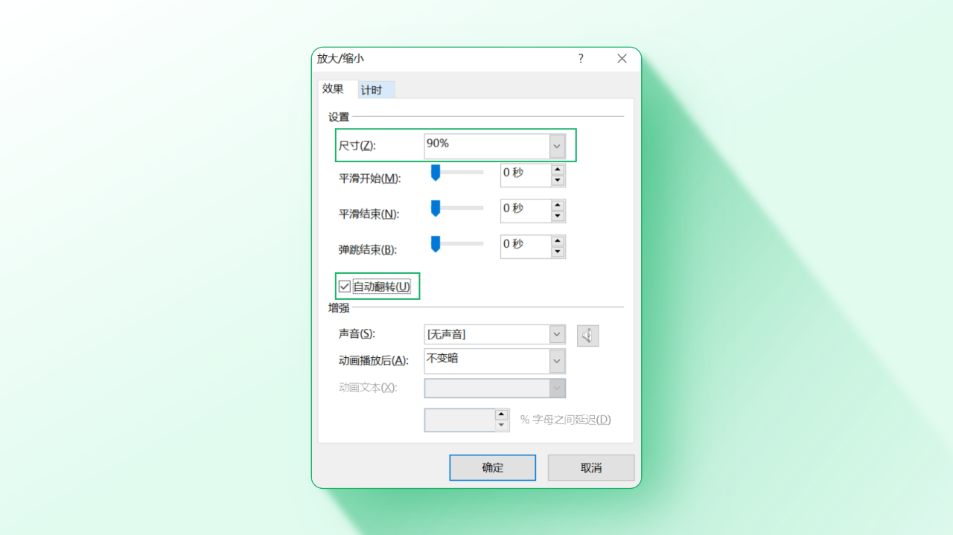
Task: Increase 平滑开始 seconds with up arrow
Action: click(558, 170)
